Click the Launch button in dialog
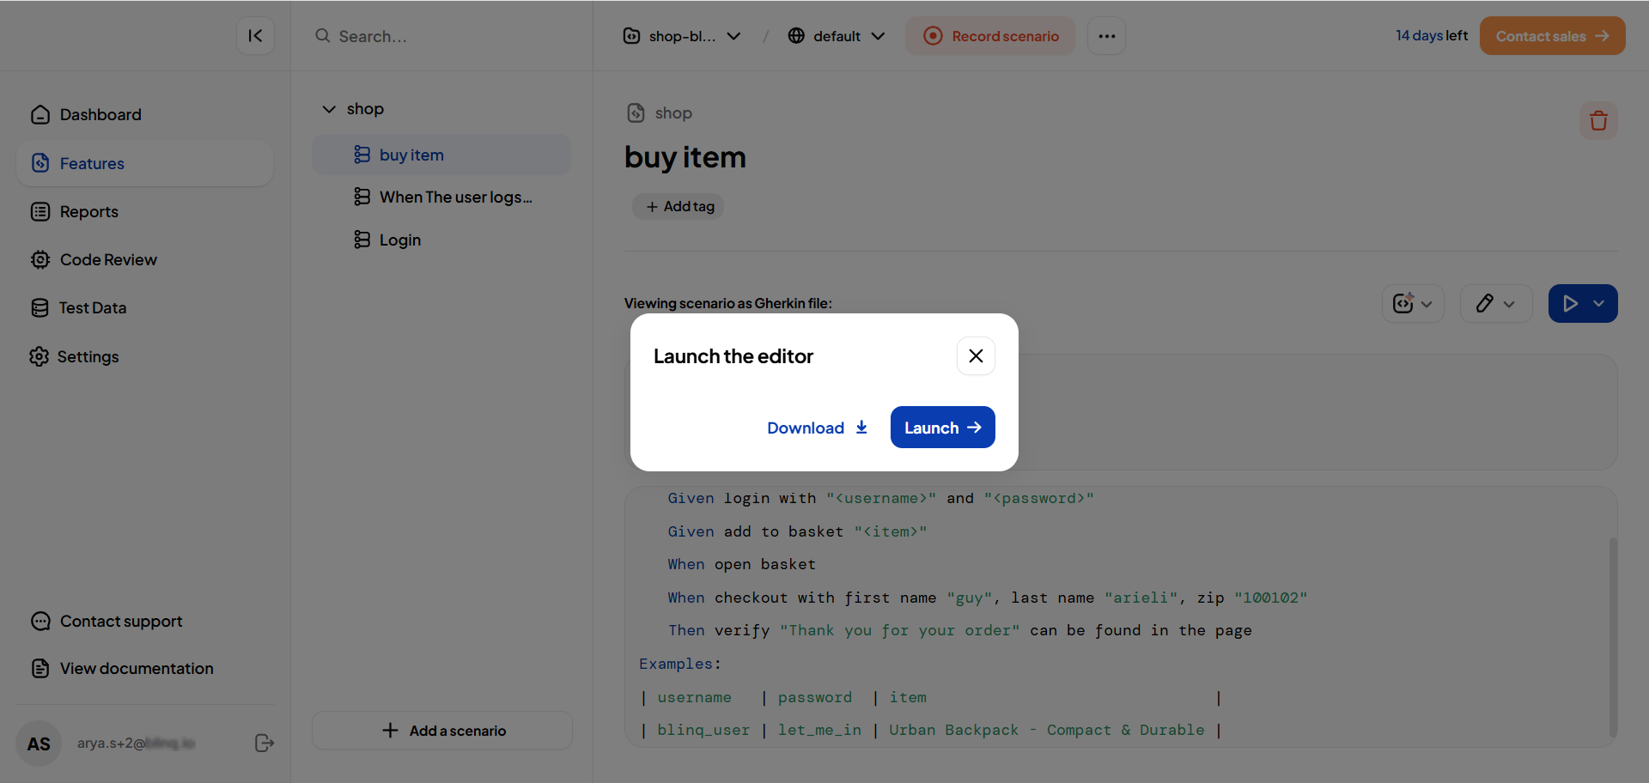The image size is (1649, 783). pyautogui.click(x=942, y=428)
